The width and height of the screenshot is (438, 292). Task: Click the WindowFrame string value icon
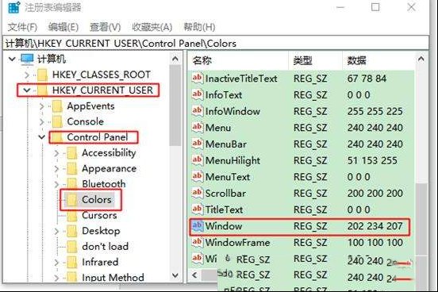[x=197, y=242]
